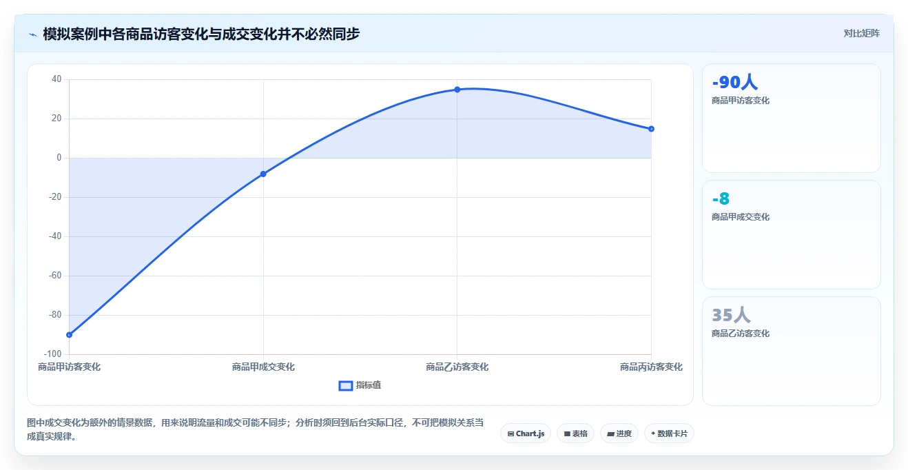Image resolution: width=908 pixels, height=470 pixels.
Task: Click the card caption 商品甲成交变化 under -8
Action: point(741,217)
